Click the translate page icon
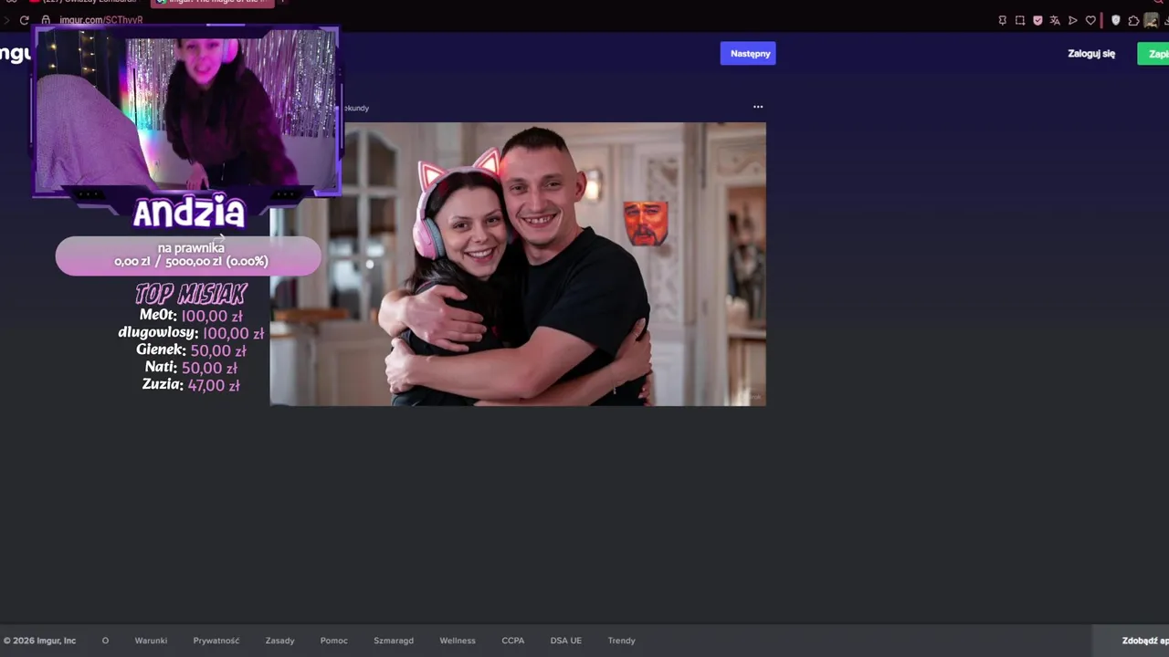The image size is (1169, 657). coord(1055,20)
